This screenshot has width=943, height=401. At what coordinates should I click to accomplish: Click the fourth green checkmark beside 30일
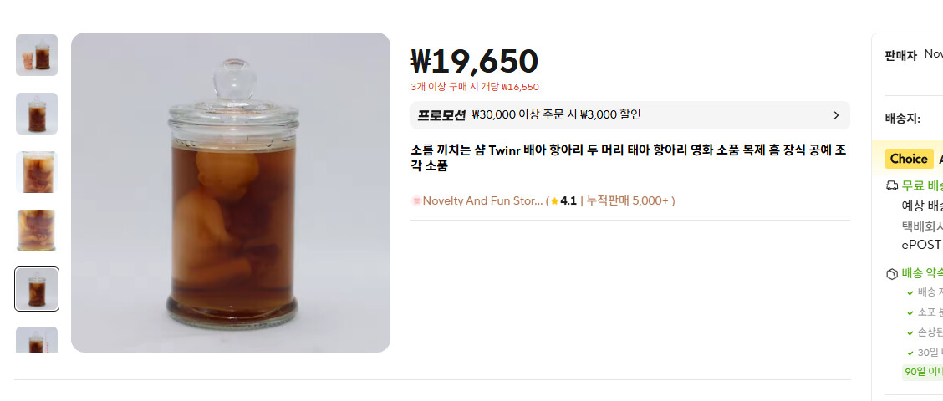[x=910, y=353]
